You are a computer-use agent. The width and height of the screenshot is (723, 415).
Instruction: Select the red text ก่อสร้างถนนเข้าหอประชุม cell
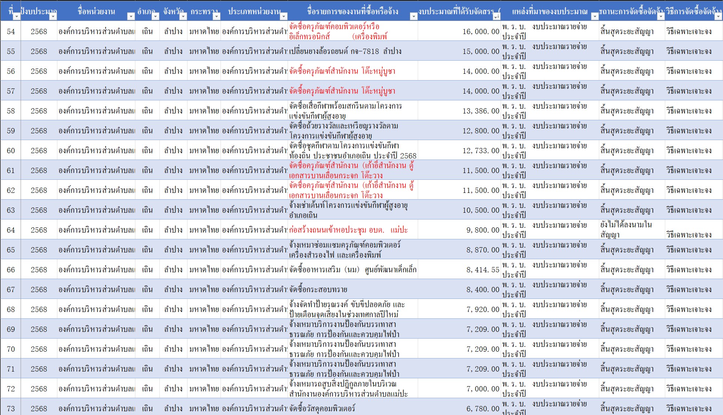coord(349,229)
